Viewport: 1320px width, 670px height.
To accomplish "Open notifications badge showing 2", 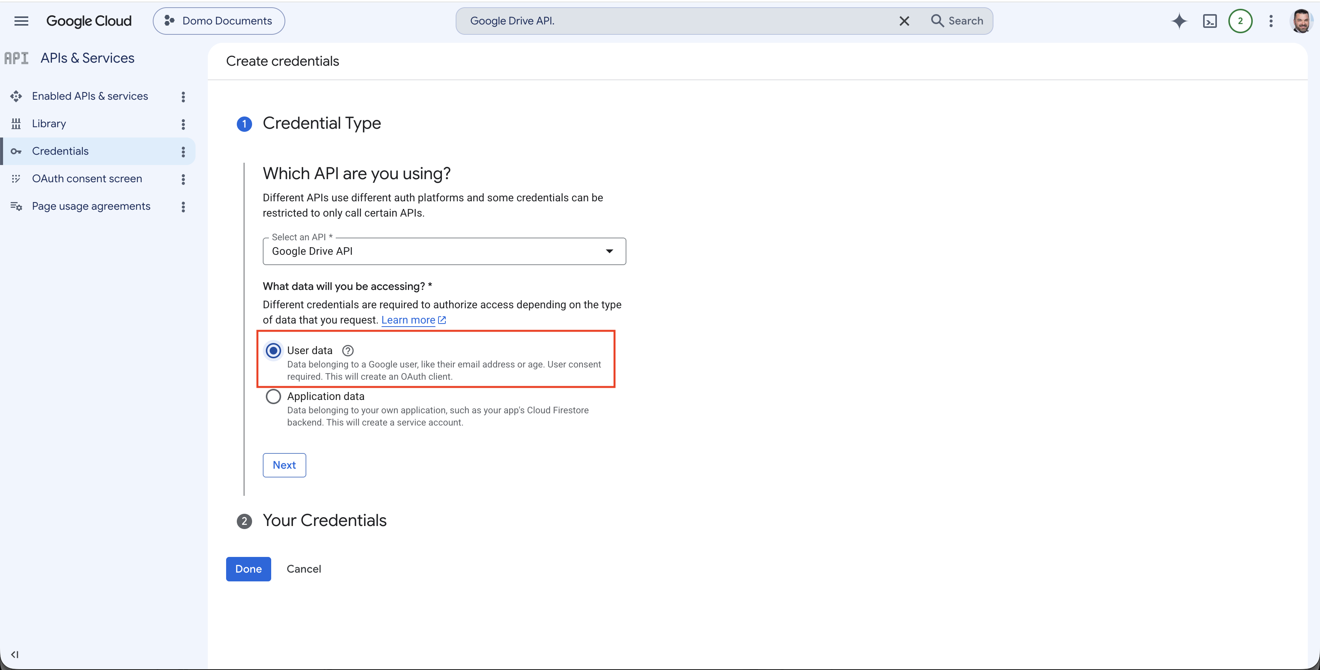I will [x=1240, y=21].
